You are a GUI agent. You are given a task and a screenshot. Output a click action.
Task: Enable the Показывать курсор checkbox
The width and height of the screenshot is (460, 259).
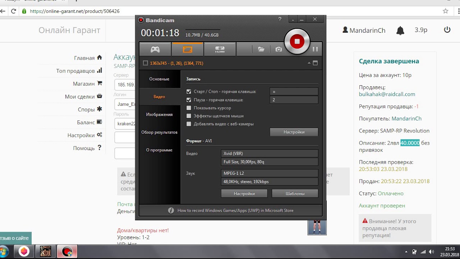189,108
